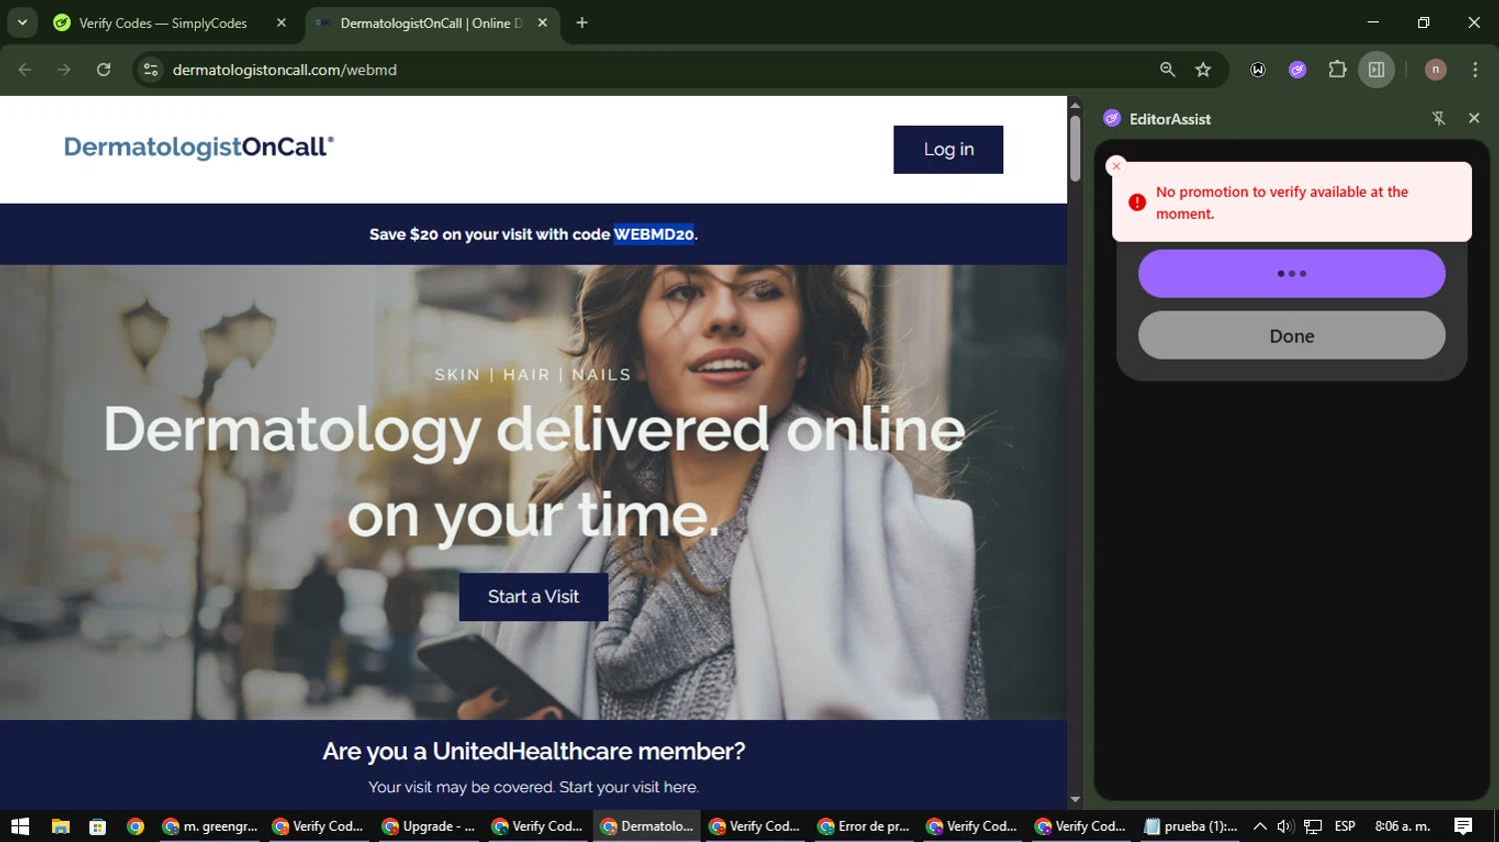
Task: Click the Start a Visit button
Action: pyautogui.click(x=534, y=596)
